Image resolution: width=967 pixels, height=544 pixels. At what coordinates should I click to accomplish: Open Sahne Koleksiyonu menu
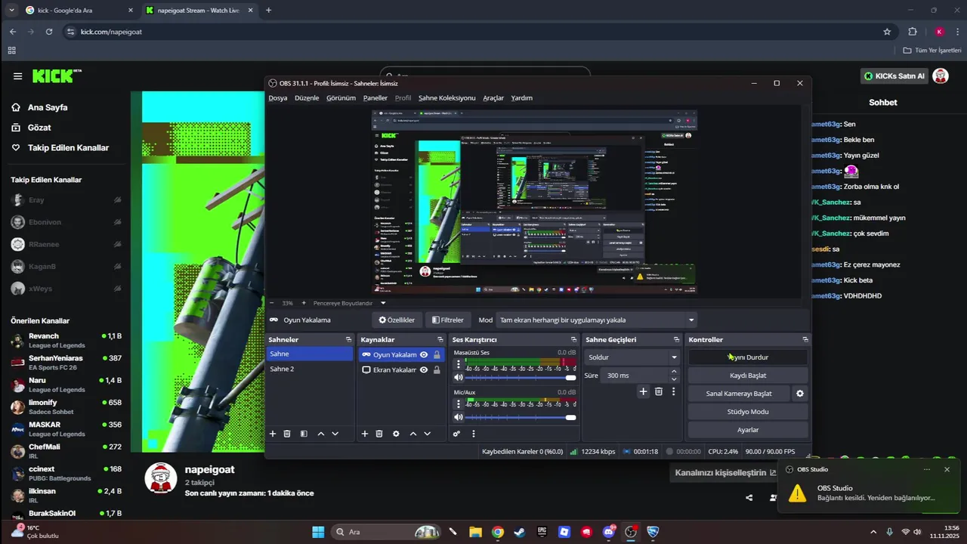coord(447,97)
